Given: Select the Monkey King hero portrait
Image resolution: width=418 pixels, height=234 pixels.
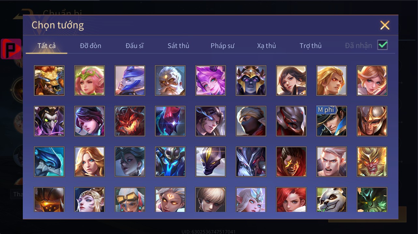Looking at the screenshot, I should 372,162.
